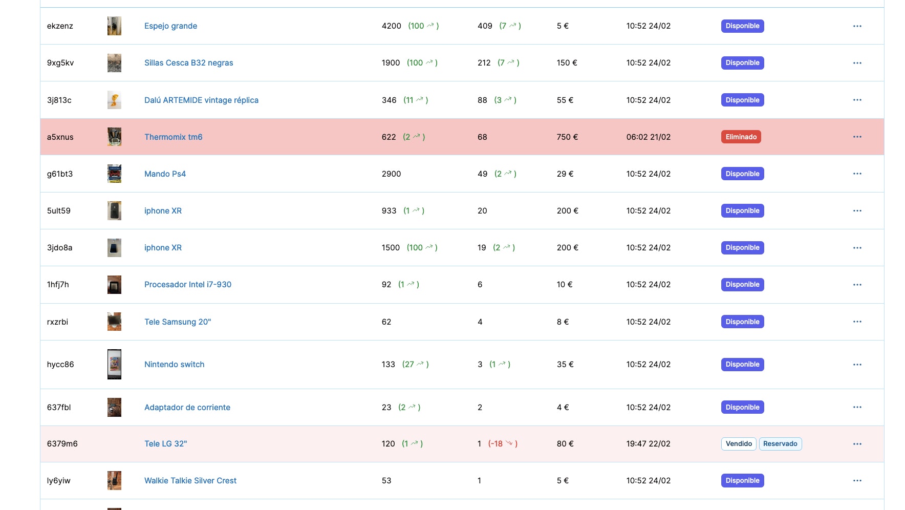
Task: Click the Vendido badge on Tele LG row
Action: pos(739,444)
